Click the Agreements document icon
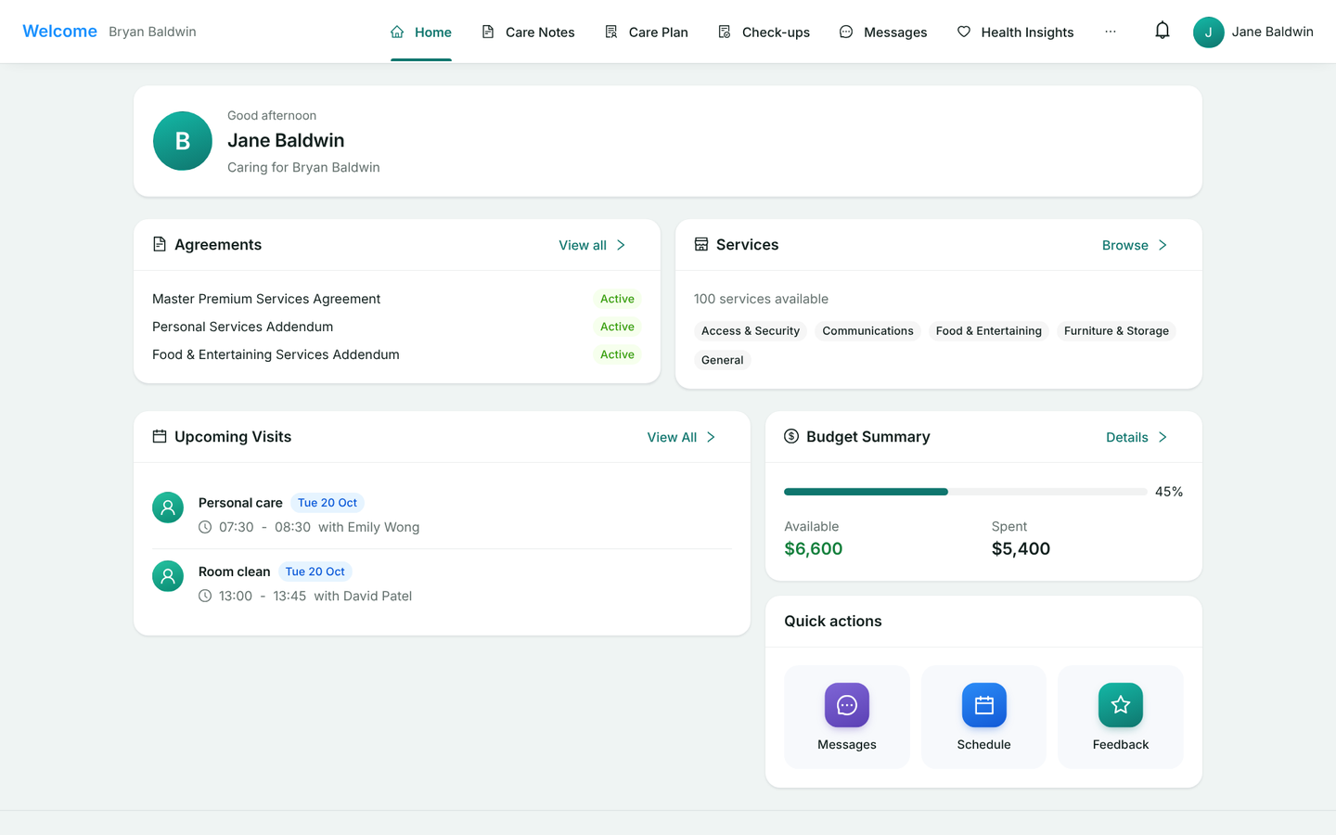Viewport: 1336px width, 835px height. coord(160,244)
